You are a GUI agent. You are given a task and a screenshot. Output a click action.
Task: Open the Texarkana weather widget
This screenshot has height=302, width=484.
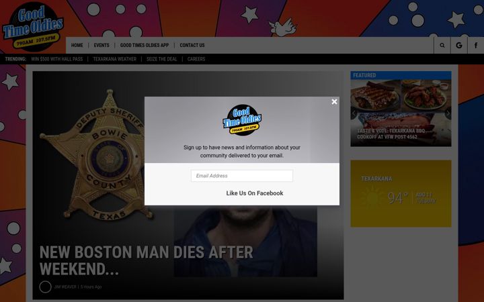pos(401,193)
